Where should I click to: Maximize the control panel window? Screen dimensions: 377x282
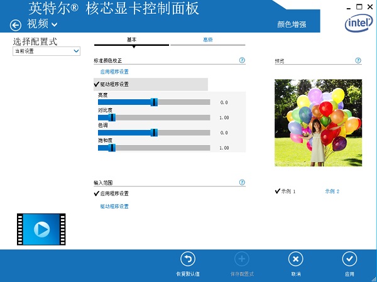(359, 7)
